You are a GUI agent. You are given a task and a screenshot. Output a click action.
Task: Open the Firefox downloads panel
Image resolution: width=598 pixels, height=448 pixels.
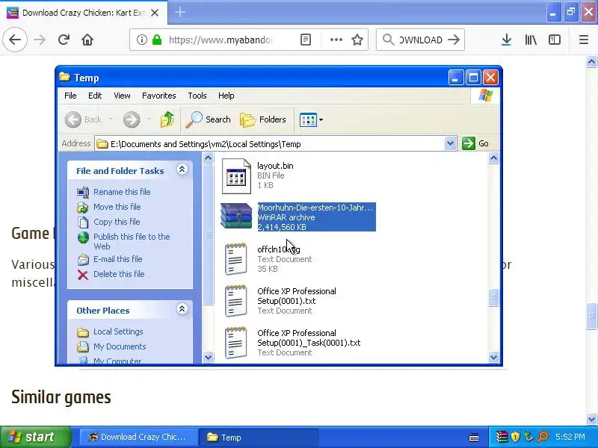507,40
